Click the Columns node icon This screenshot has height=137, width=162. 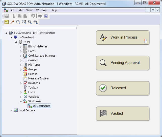pos(25,60)
